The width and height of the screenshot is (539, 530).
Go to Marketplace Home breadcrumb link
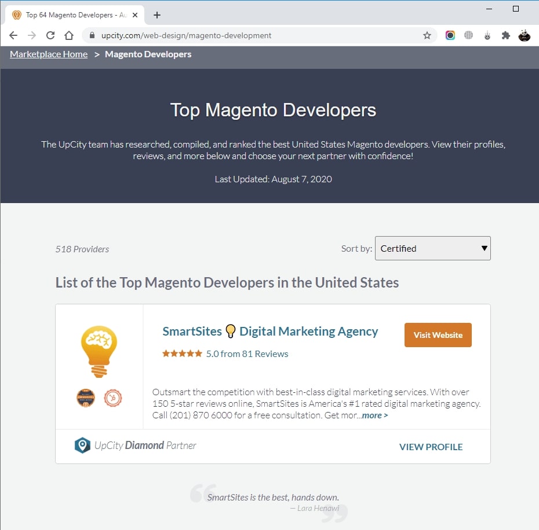point(49,54)
